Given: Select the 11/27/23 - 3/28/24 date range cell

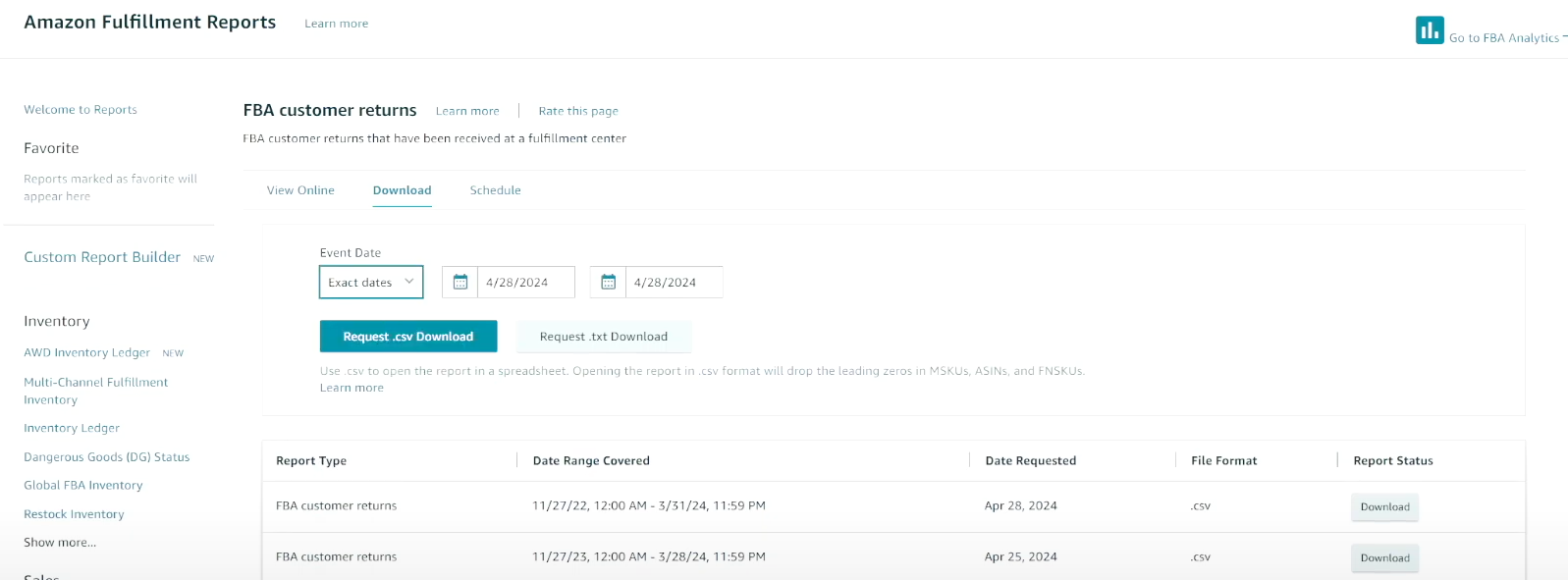Looking at the screenshot, I should [649, 557].
